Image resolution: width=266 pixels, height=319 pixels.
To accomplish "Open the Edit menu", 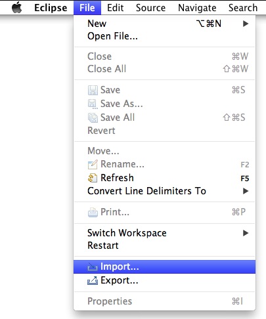I will click(116, 8).
